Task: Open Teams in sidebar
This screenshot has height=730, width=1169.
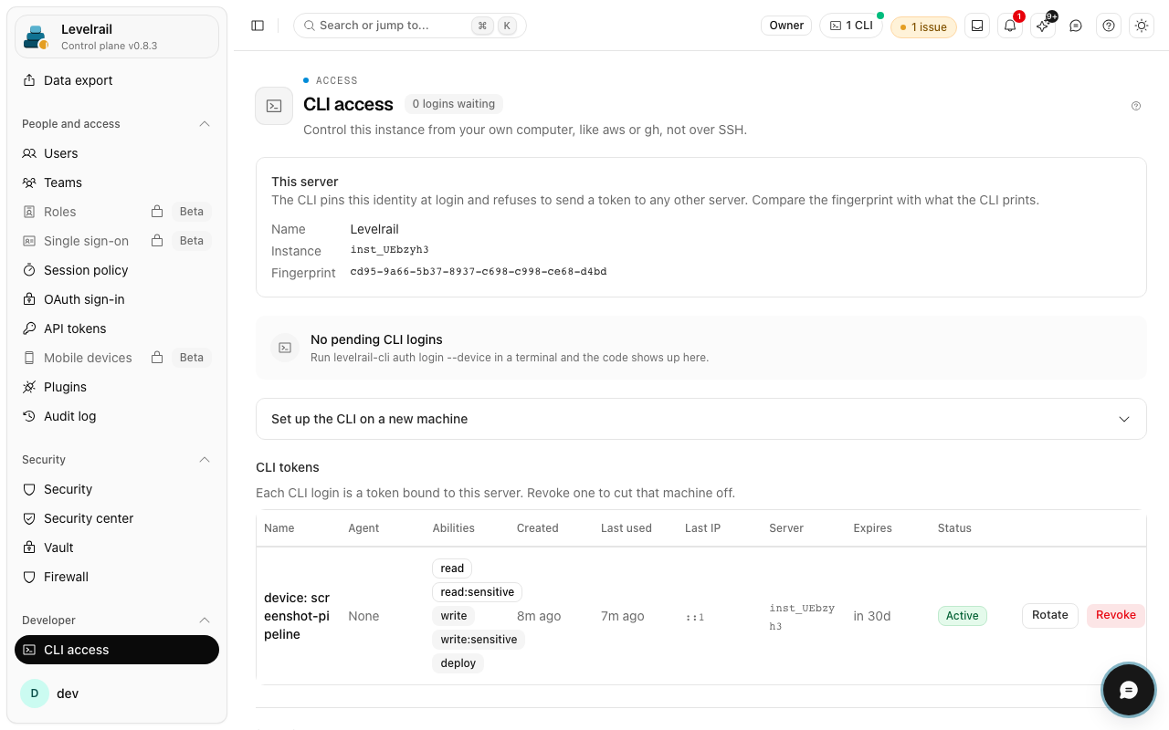Action: pyautogui.click(x=117, y=182)
